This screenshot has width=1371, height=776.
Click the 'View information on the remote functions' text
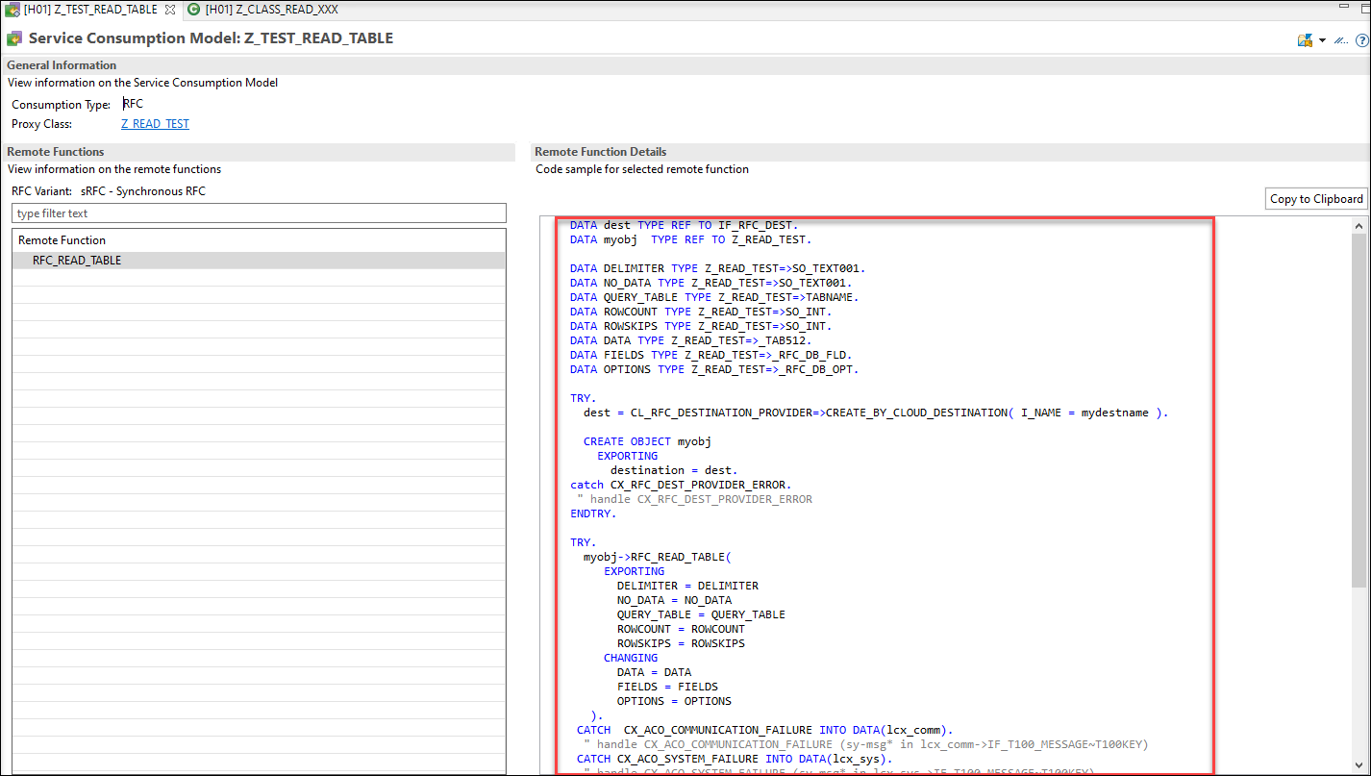click(114, 169)
